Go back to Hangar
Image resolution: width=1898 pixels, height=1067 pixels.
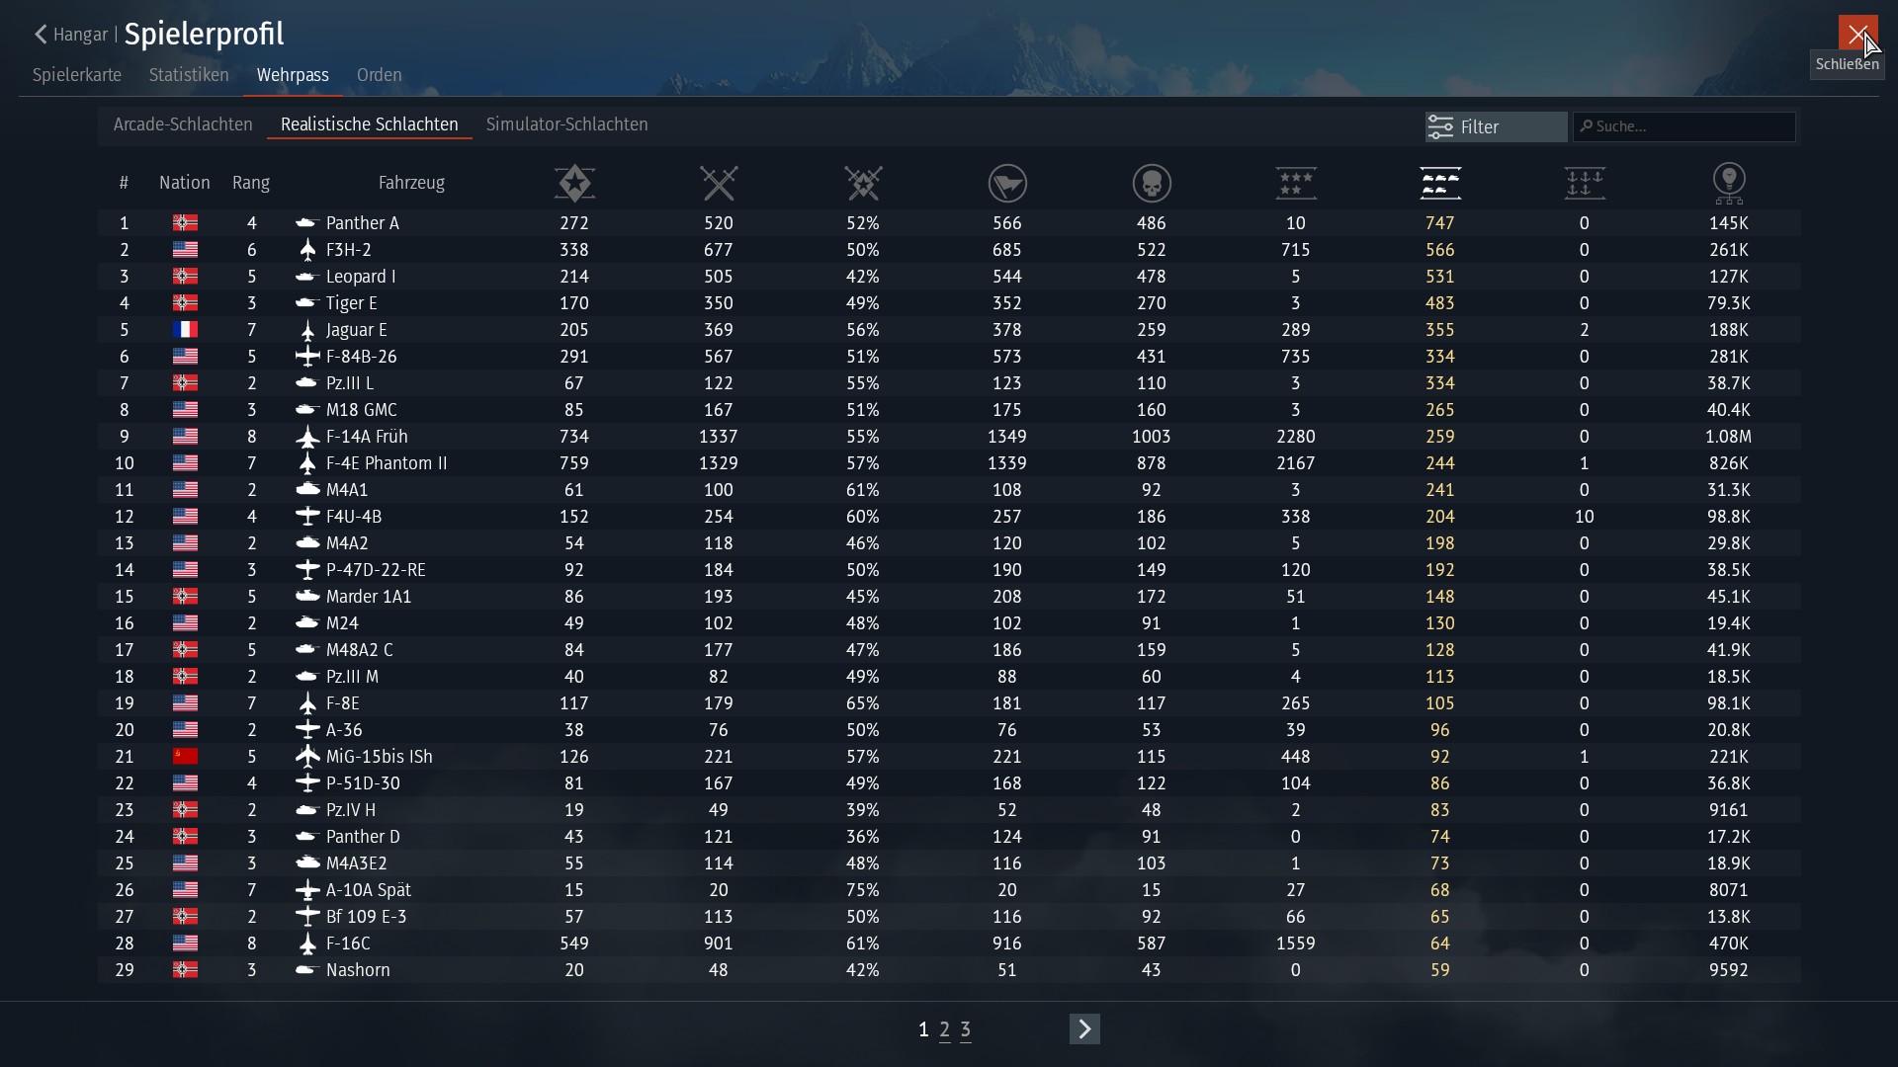coord(69,35)
